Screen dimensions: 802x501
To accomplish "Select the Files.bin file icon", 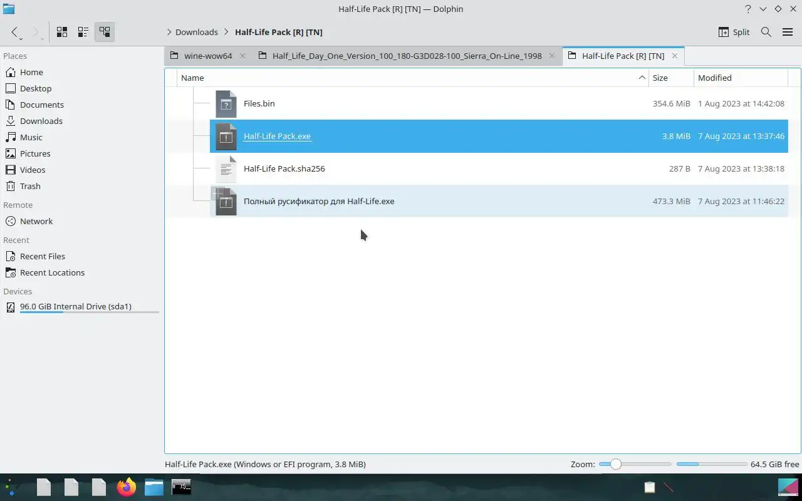I will (x=226, y=104).
